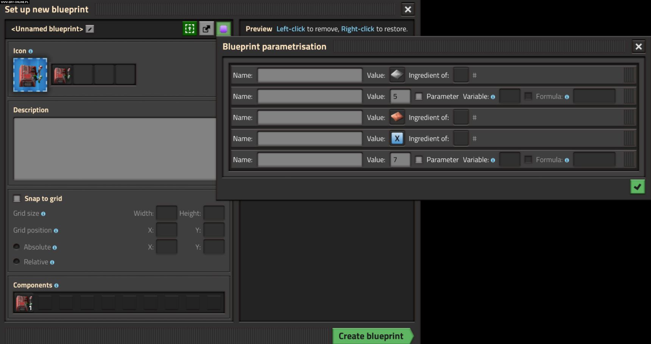Click the pencil icon to rename blueprint

coord(90,29)
